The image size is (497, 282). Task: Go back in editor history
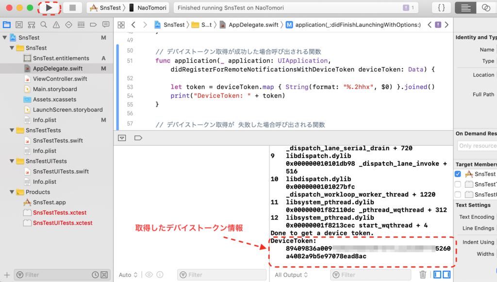click(133, 25)
